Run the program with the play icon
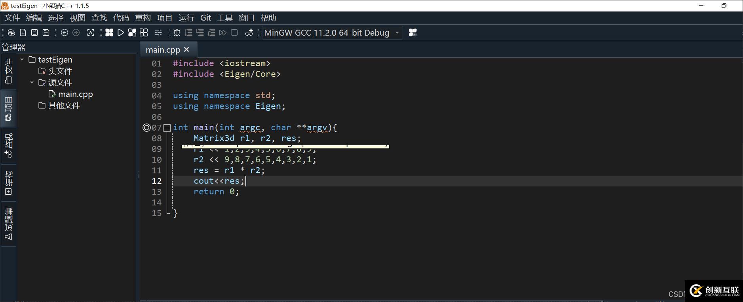This screenshot has width=743, height=302. click(121, 33)
